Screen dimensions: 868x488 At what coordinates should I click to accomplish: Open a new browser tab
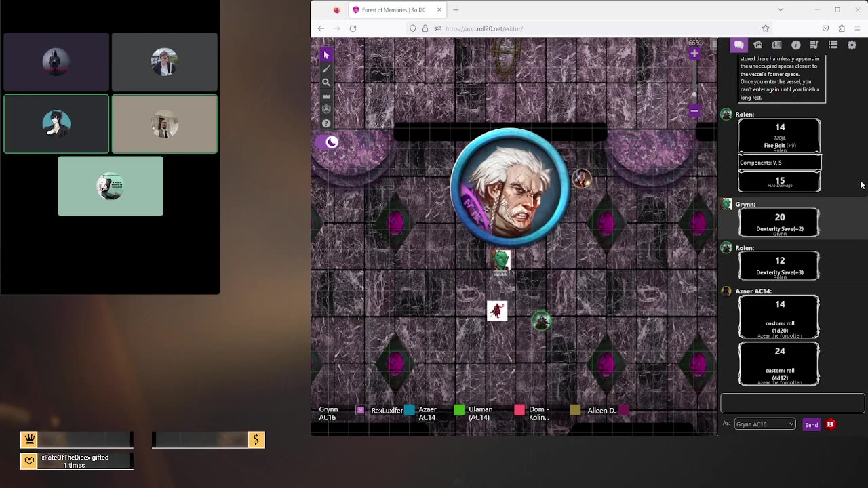456,10
